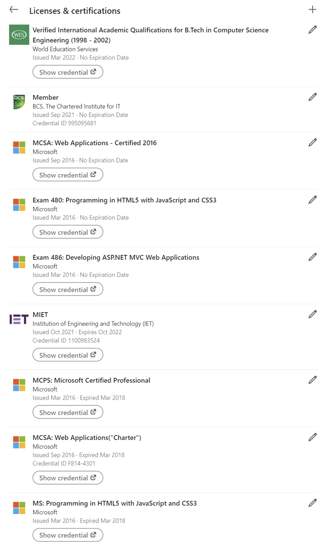Edit MCSA: Web Applications - Certified 2016 entry

tap(312, 142)
